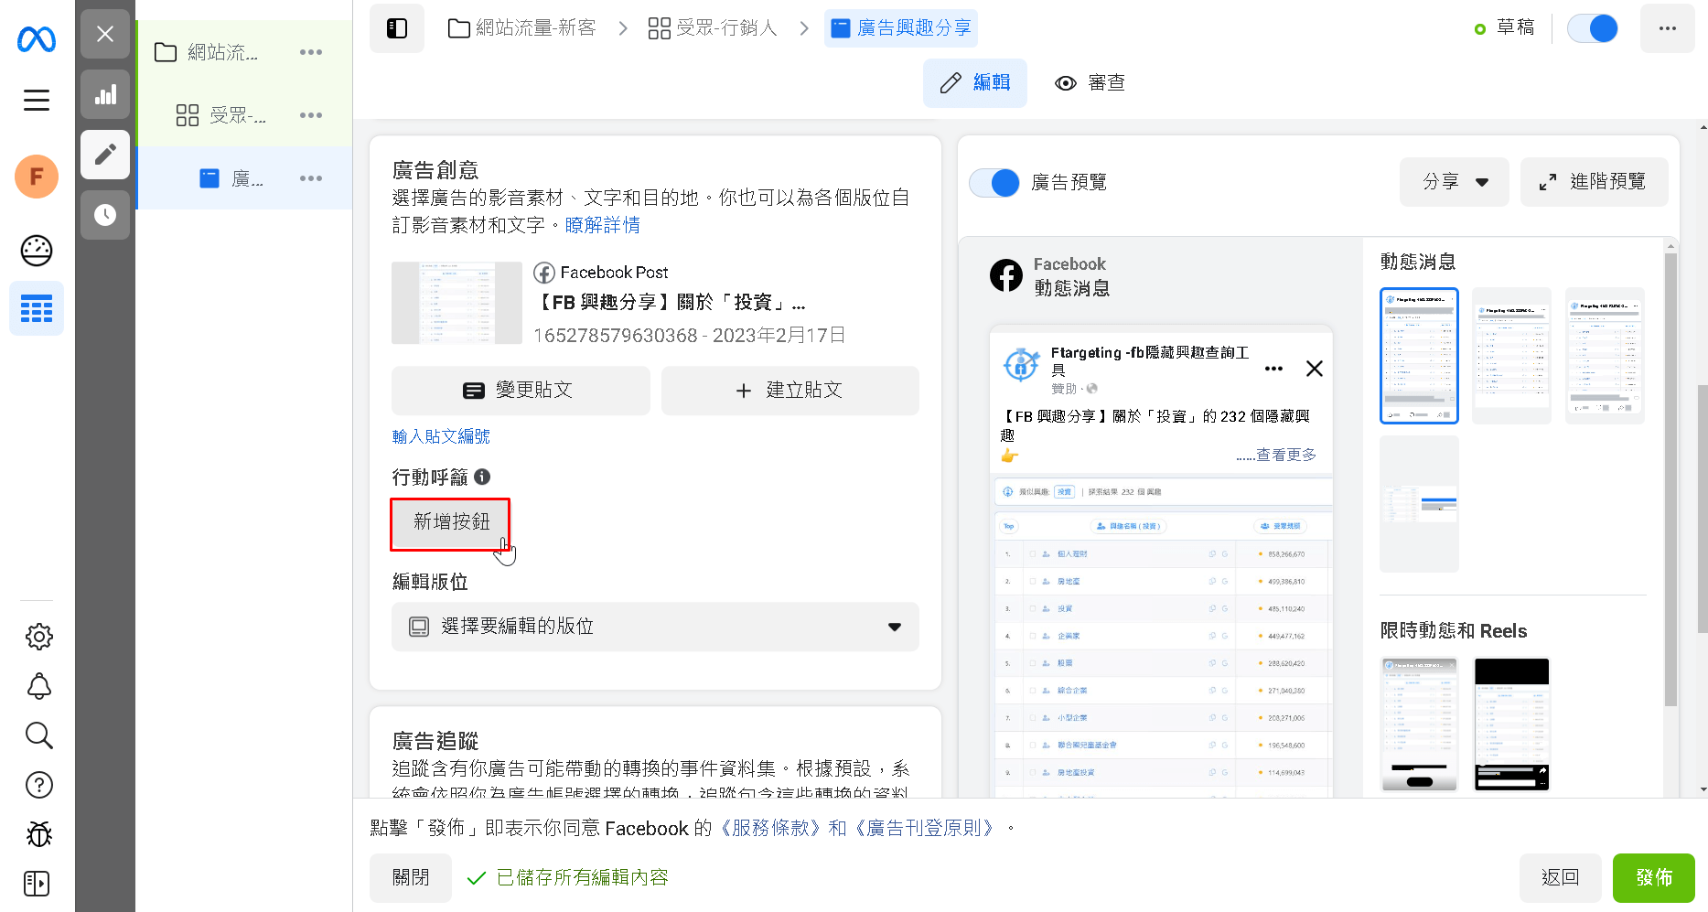Open campaigns table grid icon
Image resolution: width=1708 pixels, height=912 pixels.
click(37, 309)
